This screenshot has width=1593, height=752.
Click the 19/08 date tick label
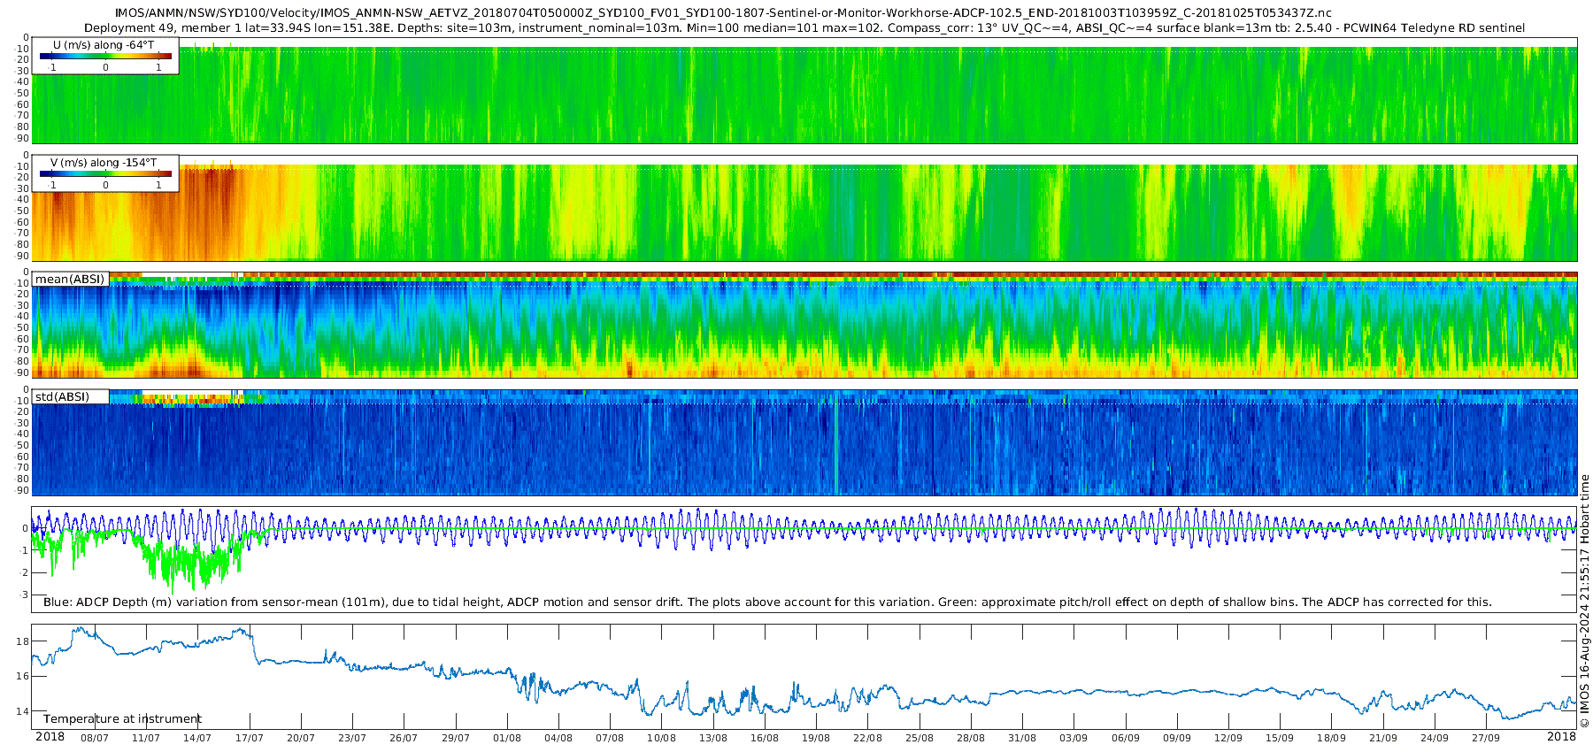pyautogui.click(x=816, y=738)
